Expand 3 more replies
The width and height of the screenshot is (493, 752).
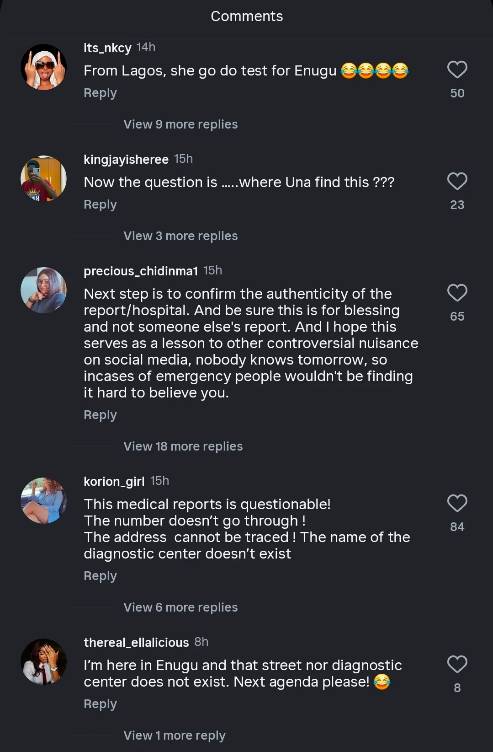pos(180,236)
